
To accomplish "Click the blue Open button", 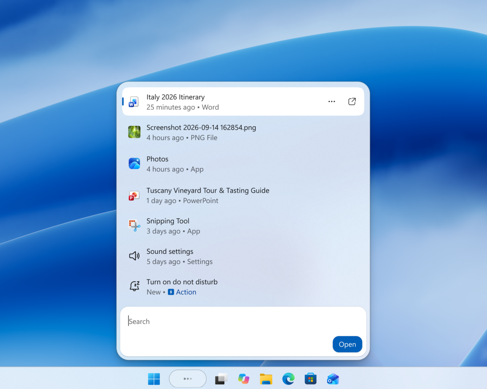I will pos(347,344).
